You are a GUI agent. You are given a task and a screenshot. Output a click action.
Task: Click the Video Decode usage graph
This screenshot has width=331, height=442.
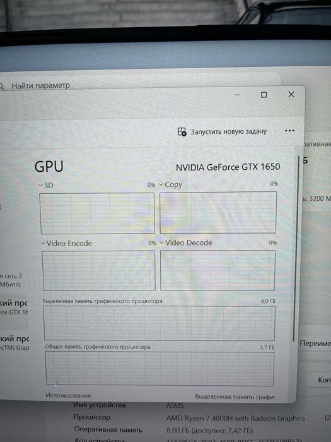click(x=218, y=270)
